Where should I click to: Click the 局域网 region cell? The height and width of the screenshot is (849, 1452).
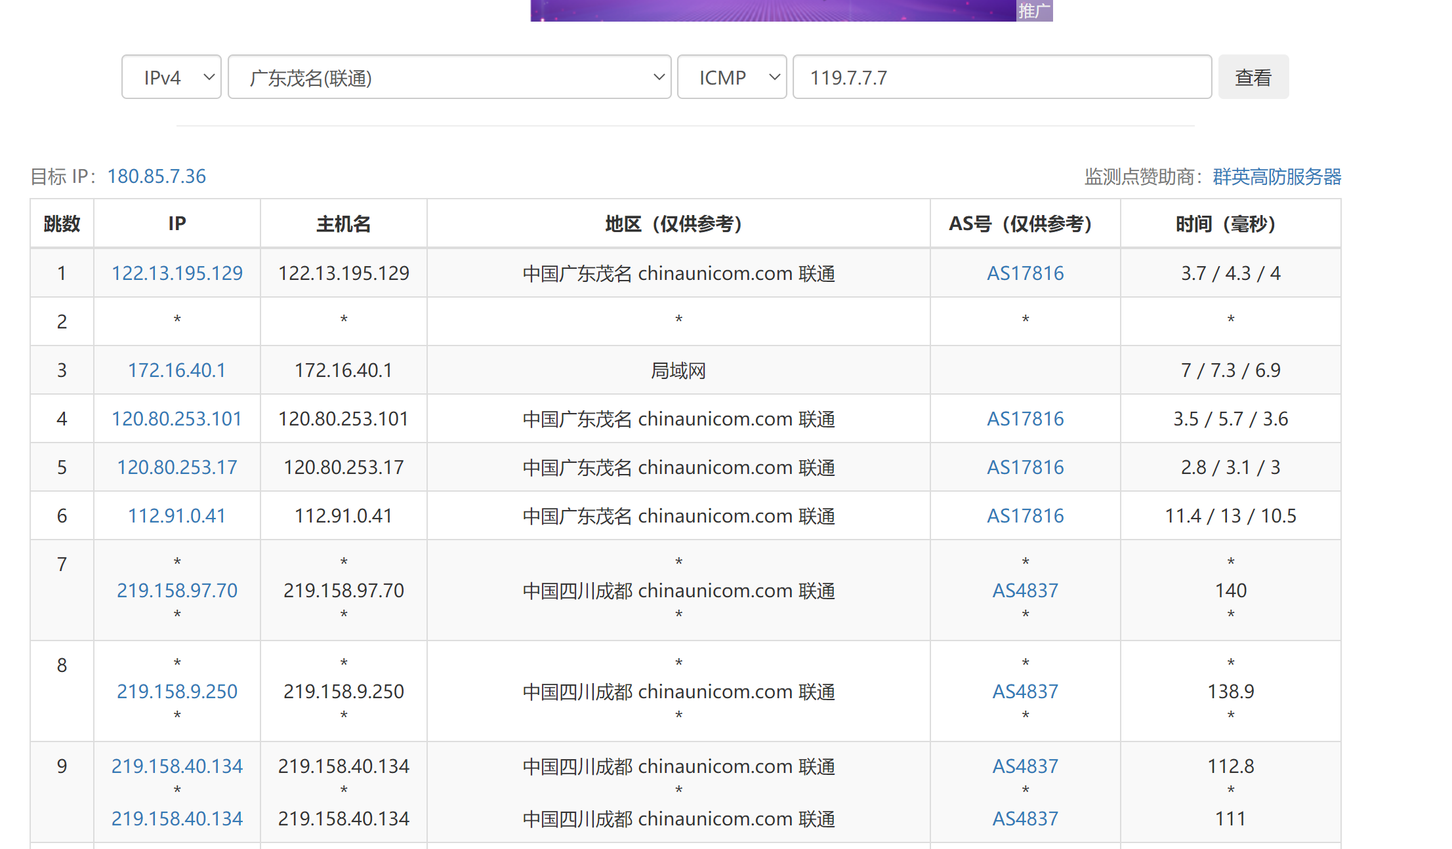678,370
